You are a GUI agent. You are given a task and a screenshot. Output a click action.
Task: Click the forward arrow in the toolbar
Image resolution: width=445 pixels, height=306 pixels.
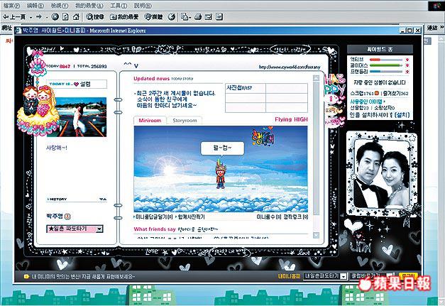pos(39,17)
